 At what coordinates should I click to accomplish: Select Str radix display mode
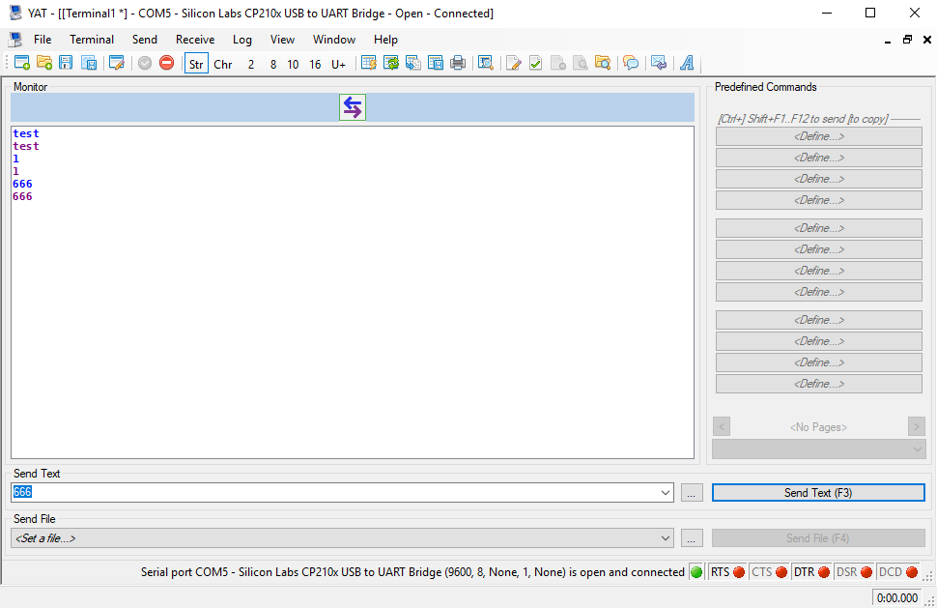point(196,64)
